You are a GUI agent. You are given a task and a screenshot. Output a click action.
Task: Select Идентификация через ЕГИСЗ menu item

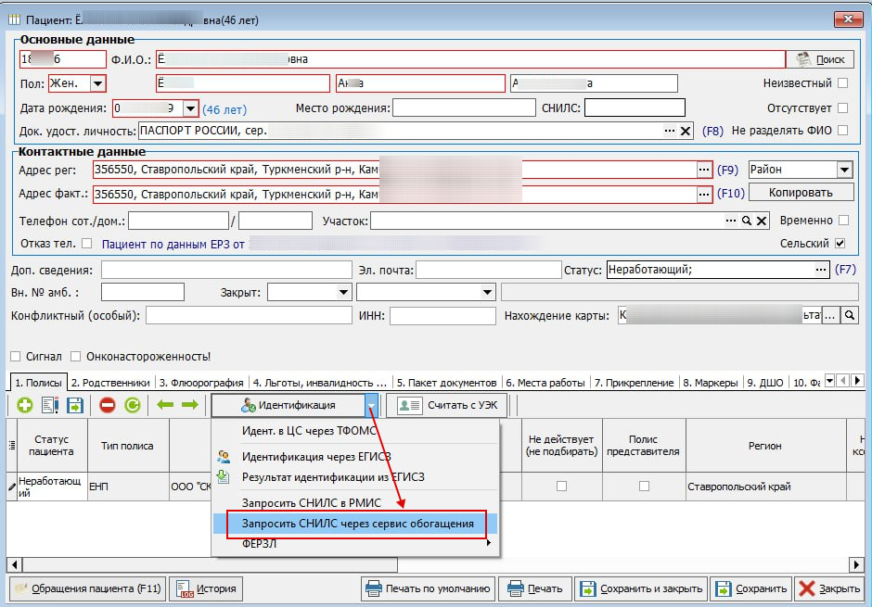point(316,457)
